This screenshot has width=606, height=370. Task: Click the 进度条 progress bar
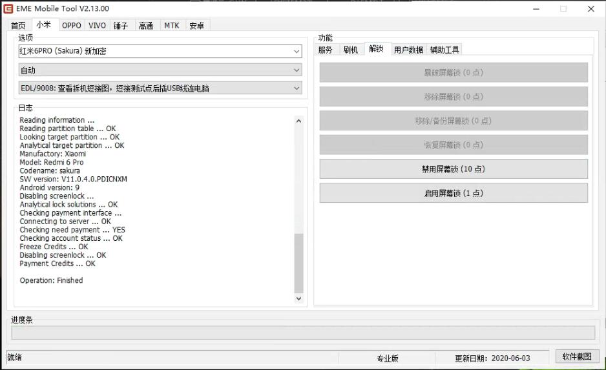tap(303, 333)
